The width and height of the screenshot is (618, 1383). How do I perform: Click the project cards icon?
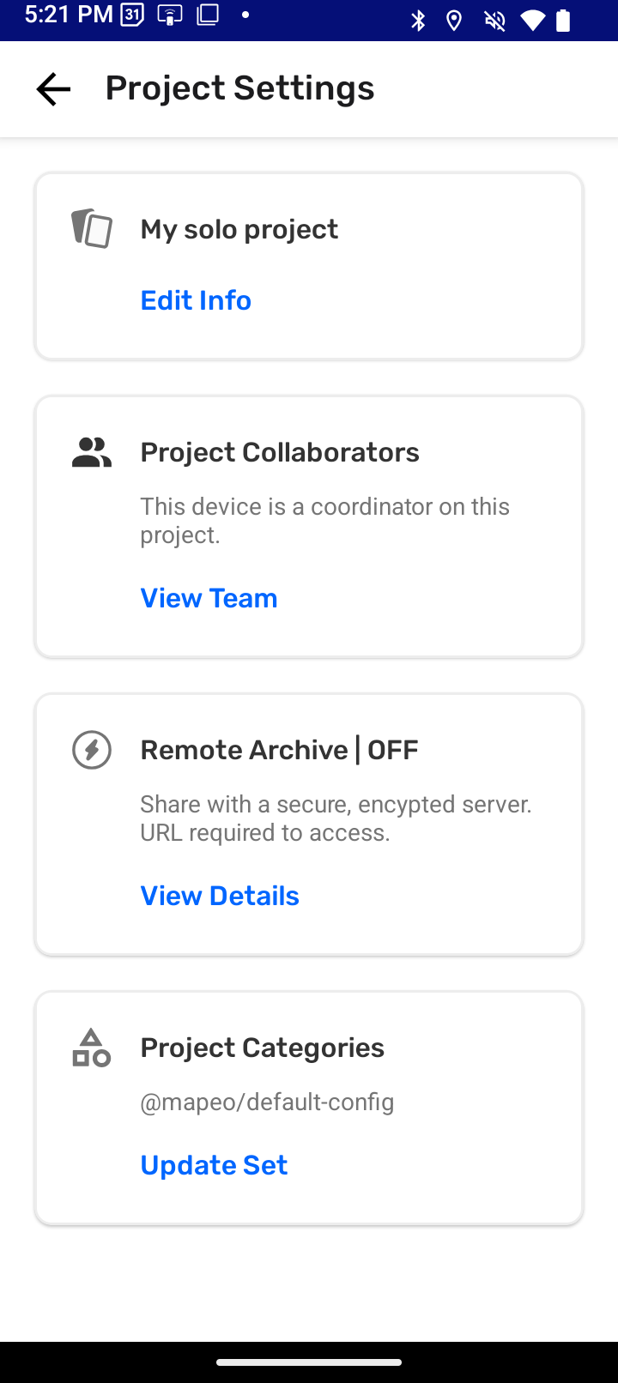coord(91,229)
